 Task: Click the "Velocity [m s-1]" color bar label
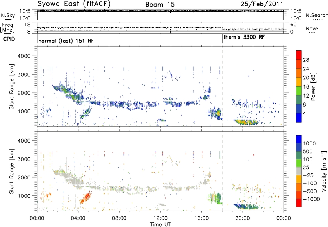pos(324,171)
